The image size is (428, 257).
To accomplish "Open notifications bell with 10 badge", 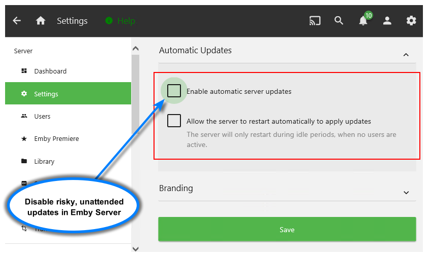I will (x=363, y=21).
